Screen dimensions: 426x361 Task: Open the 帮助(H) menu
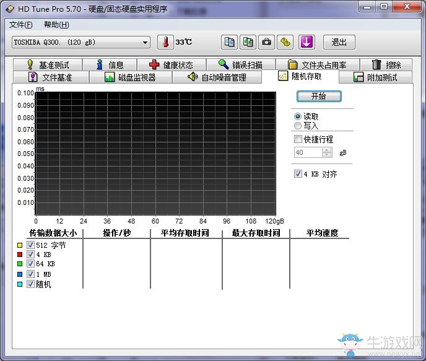56,25
